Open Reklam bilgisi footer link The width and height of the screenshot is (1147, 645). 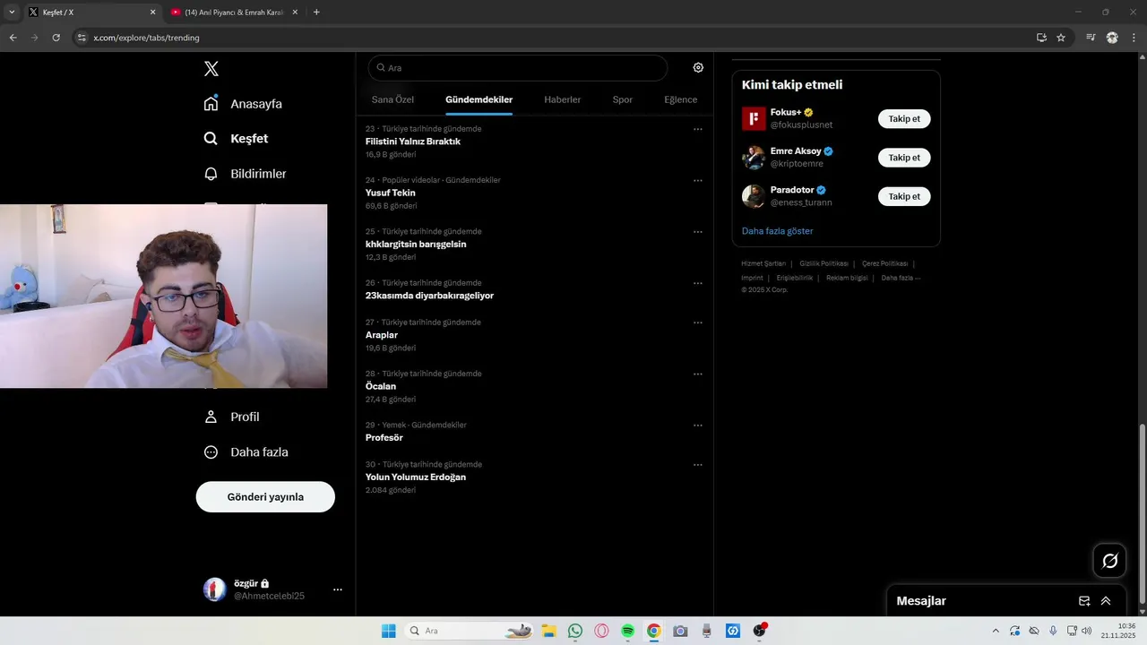[847, 278]
